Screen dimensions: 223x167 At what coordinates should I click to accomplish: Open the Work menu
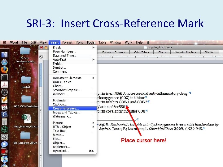click(129, 42)
